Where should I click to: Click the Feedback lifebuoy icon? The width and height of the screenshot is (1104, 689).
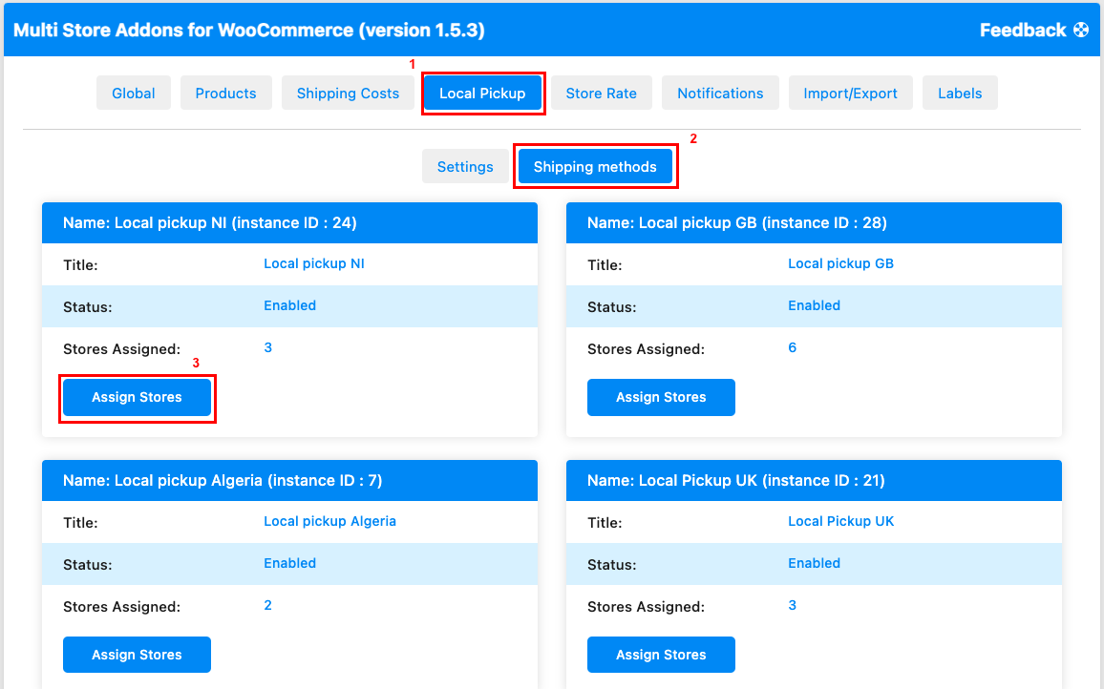[1081, 31]
